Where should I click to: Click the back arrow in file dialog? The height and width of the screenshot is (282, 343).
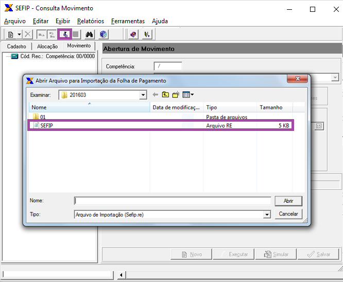(156, 95)
